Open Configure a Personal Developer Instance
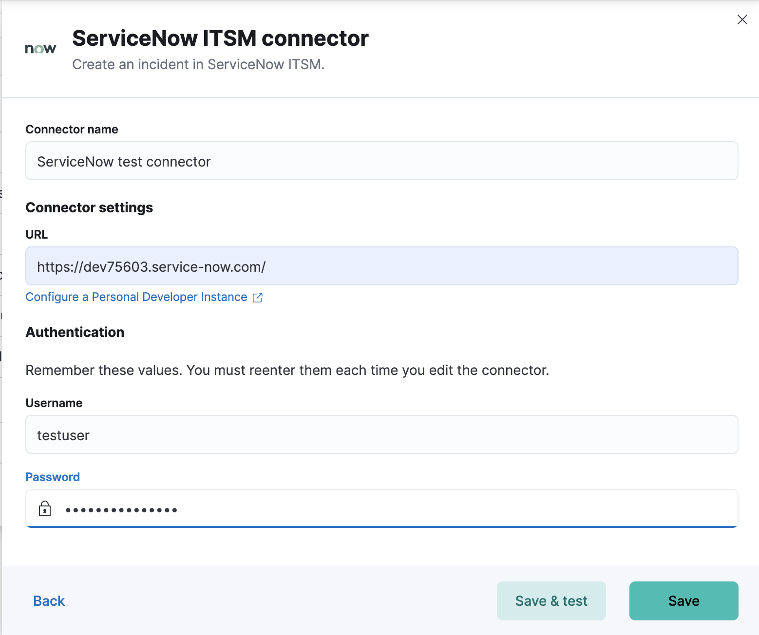759x635 pixels. tap(136, 297)
